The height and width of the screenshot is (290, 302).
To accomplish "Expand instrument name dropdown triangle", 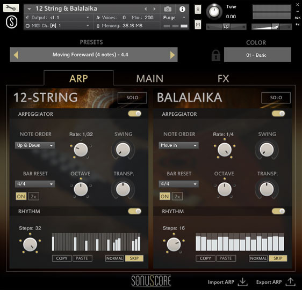I will 29,9.
